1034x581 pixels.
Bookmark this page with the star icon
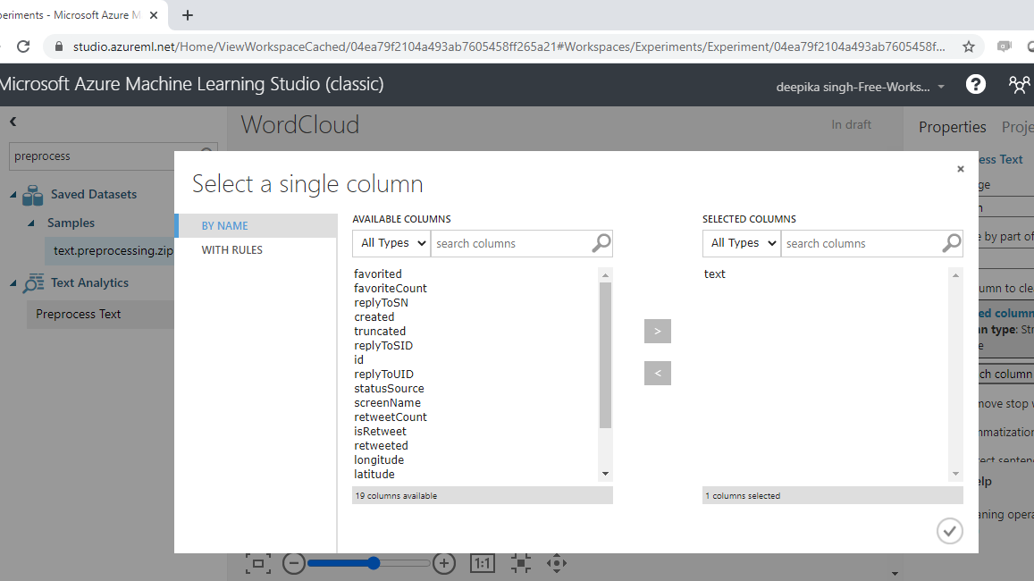click(968, 46)
